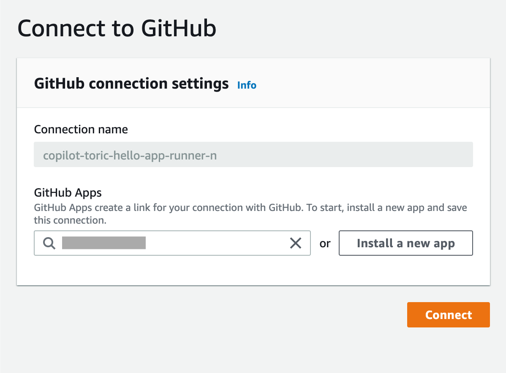Click the GitHub Apps description text
Viewport: 506px width, 373px height.
[250, 208]
